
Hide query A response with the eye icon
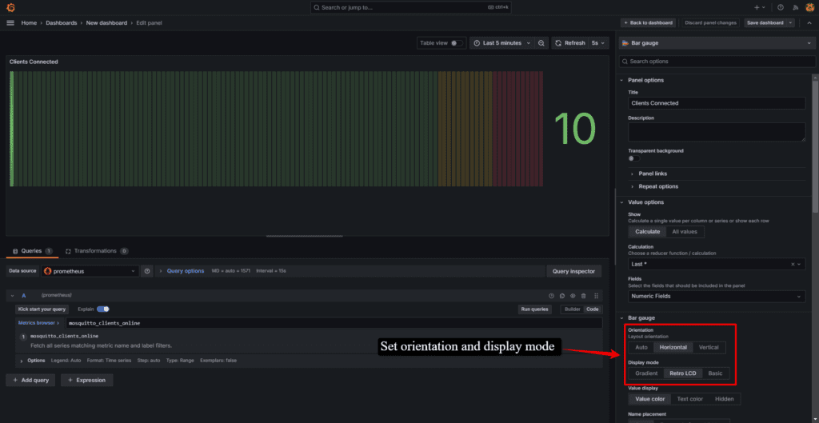573,296
